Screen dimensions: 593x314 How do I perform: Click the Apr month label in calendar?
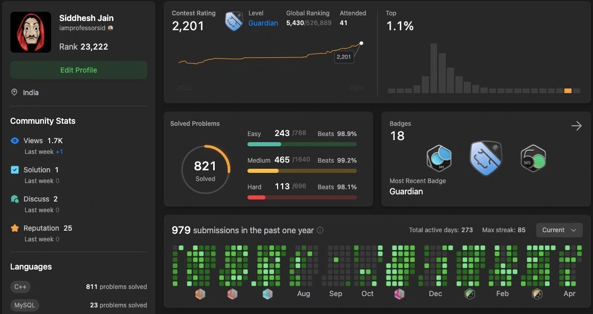(569, 294)
